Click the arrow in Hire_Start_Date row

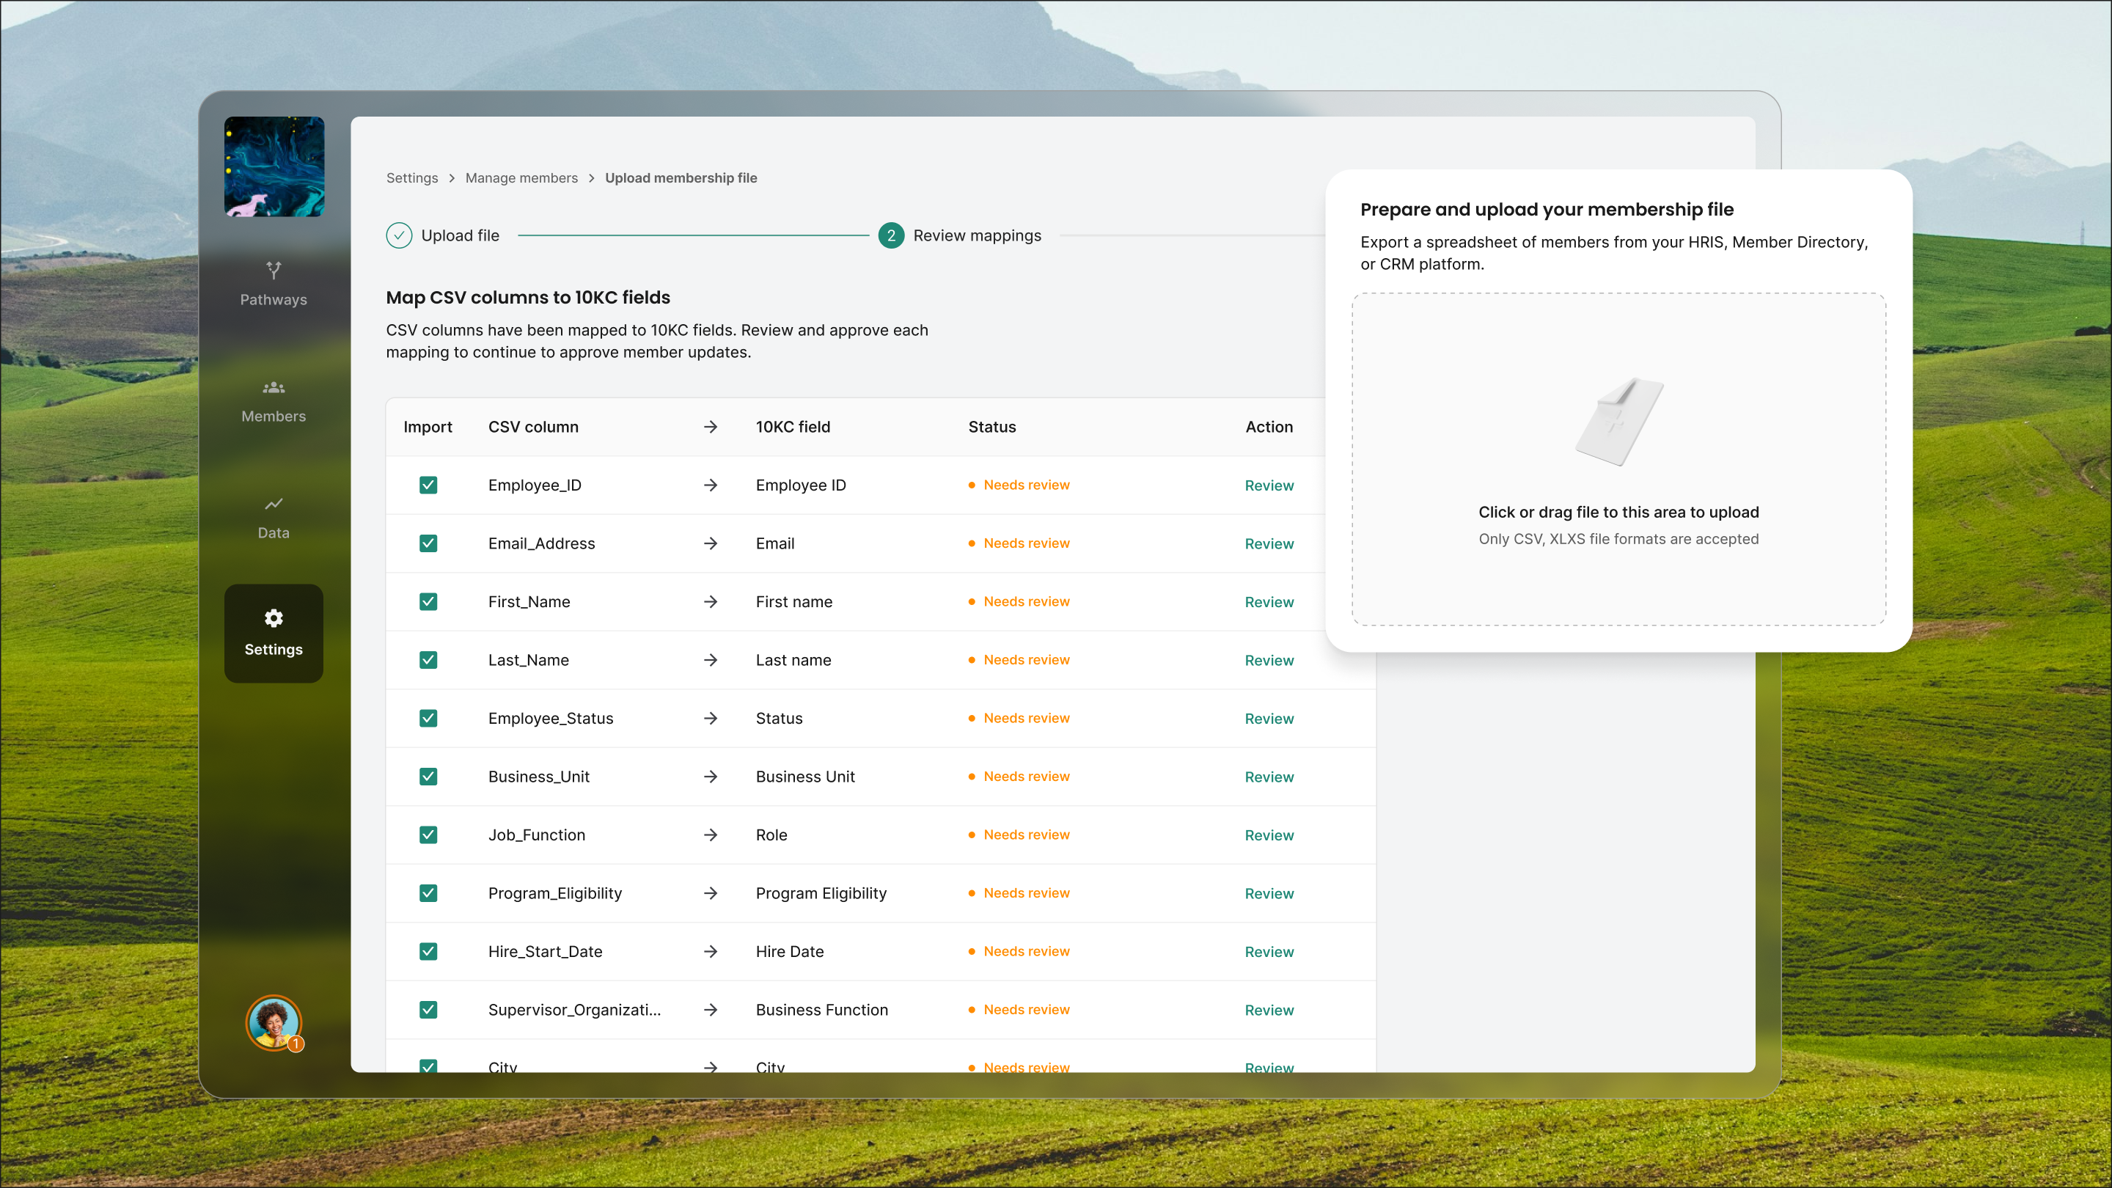[711, 951]
